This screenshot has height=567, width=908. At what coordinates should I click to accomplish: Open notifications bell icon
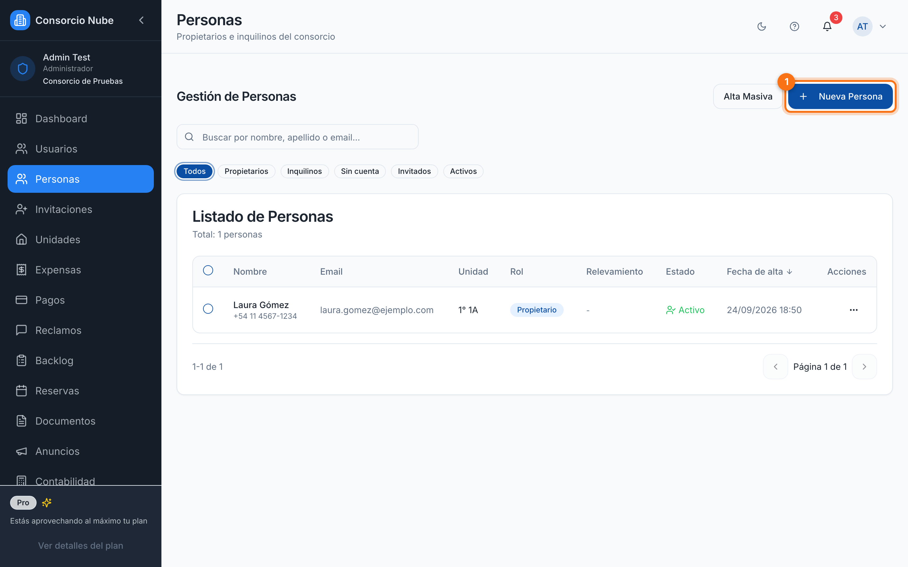827,26
